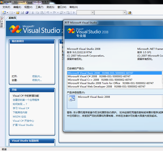Image resolution: width=163 pixels, height=151 pixels.
Task: Open the 文件(F) menu
Action: point(6,7)
